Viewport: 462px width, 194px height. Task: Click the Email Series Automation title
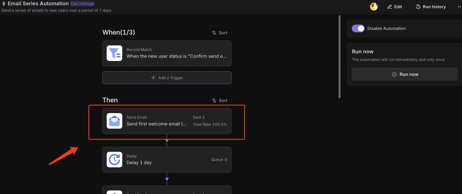[38, 4]
